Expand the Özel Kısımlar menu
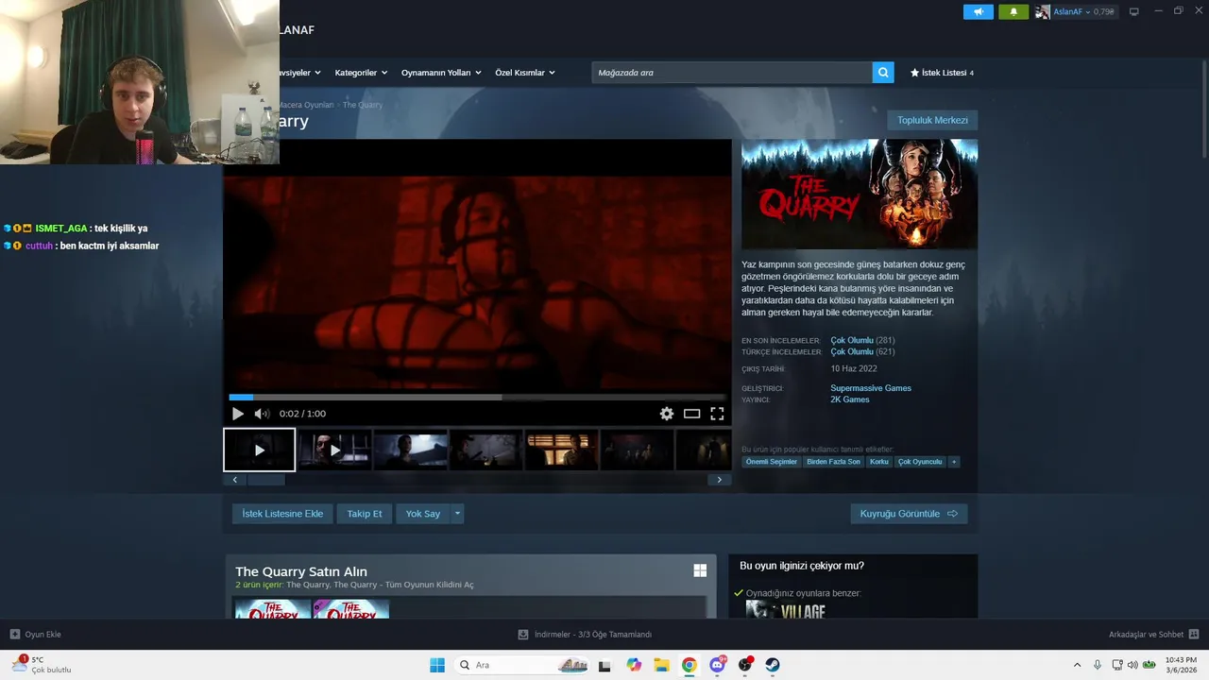The height and width of the screenshot is (680, 1209). coord(525,73)
